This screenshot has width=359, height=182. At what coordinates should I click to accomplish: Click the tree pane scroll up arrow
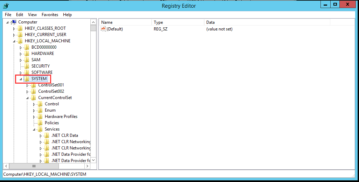[94, 22]
